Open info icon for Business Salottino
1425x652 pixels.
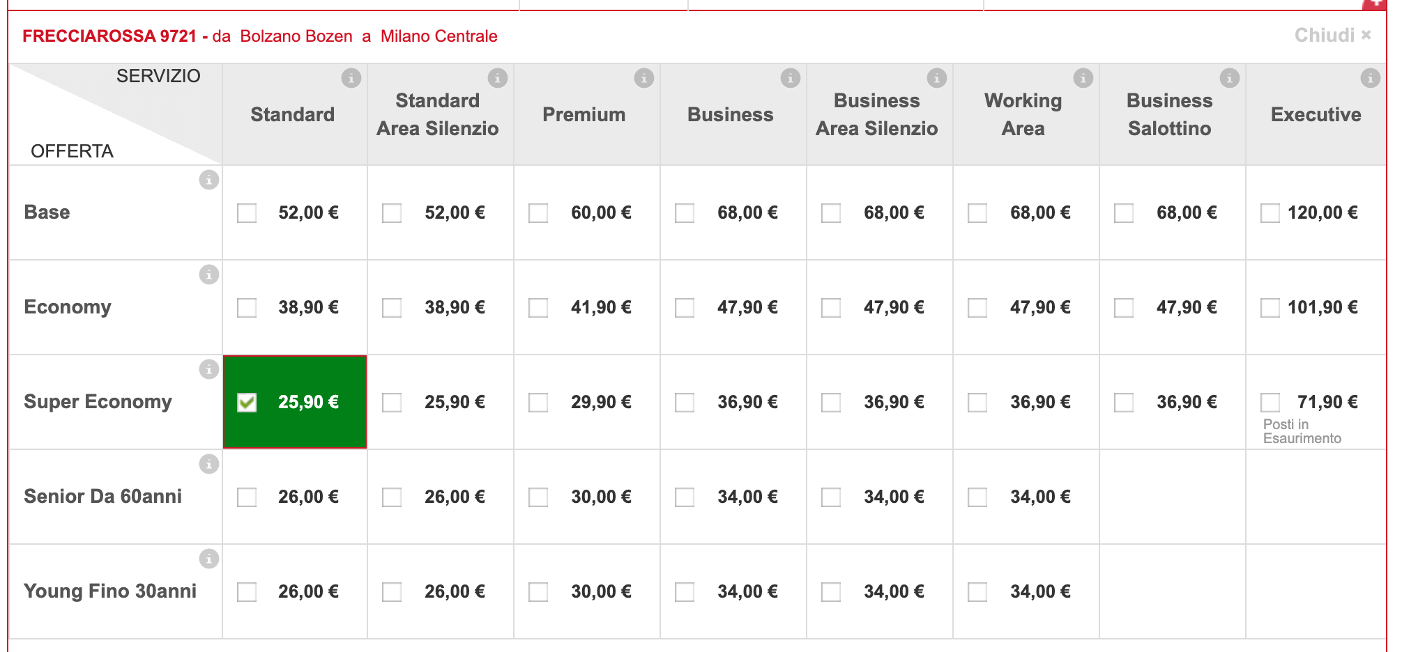1230,78
